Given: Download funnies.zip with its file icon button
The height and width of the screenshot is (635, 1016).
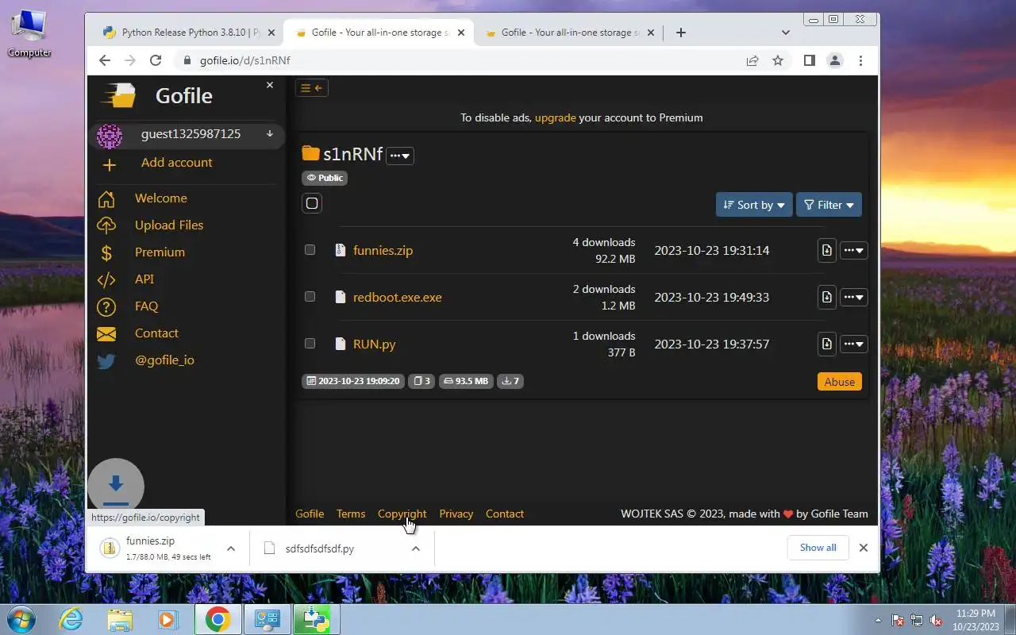Looking at the screenshot, I should pos(827,250).
